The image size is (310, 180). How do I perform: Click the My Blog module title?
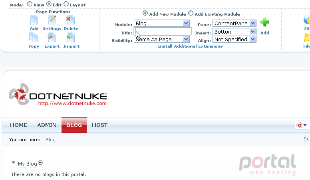[28, 164]
